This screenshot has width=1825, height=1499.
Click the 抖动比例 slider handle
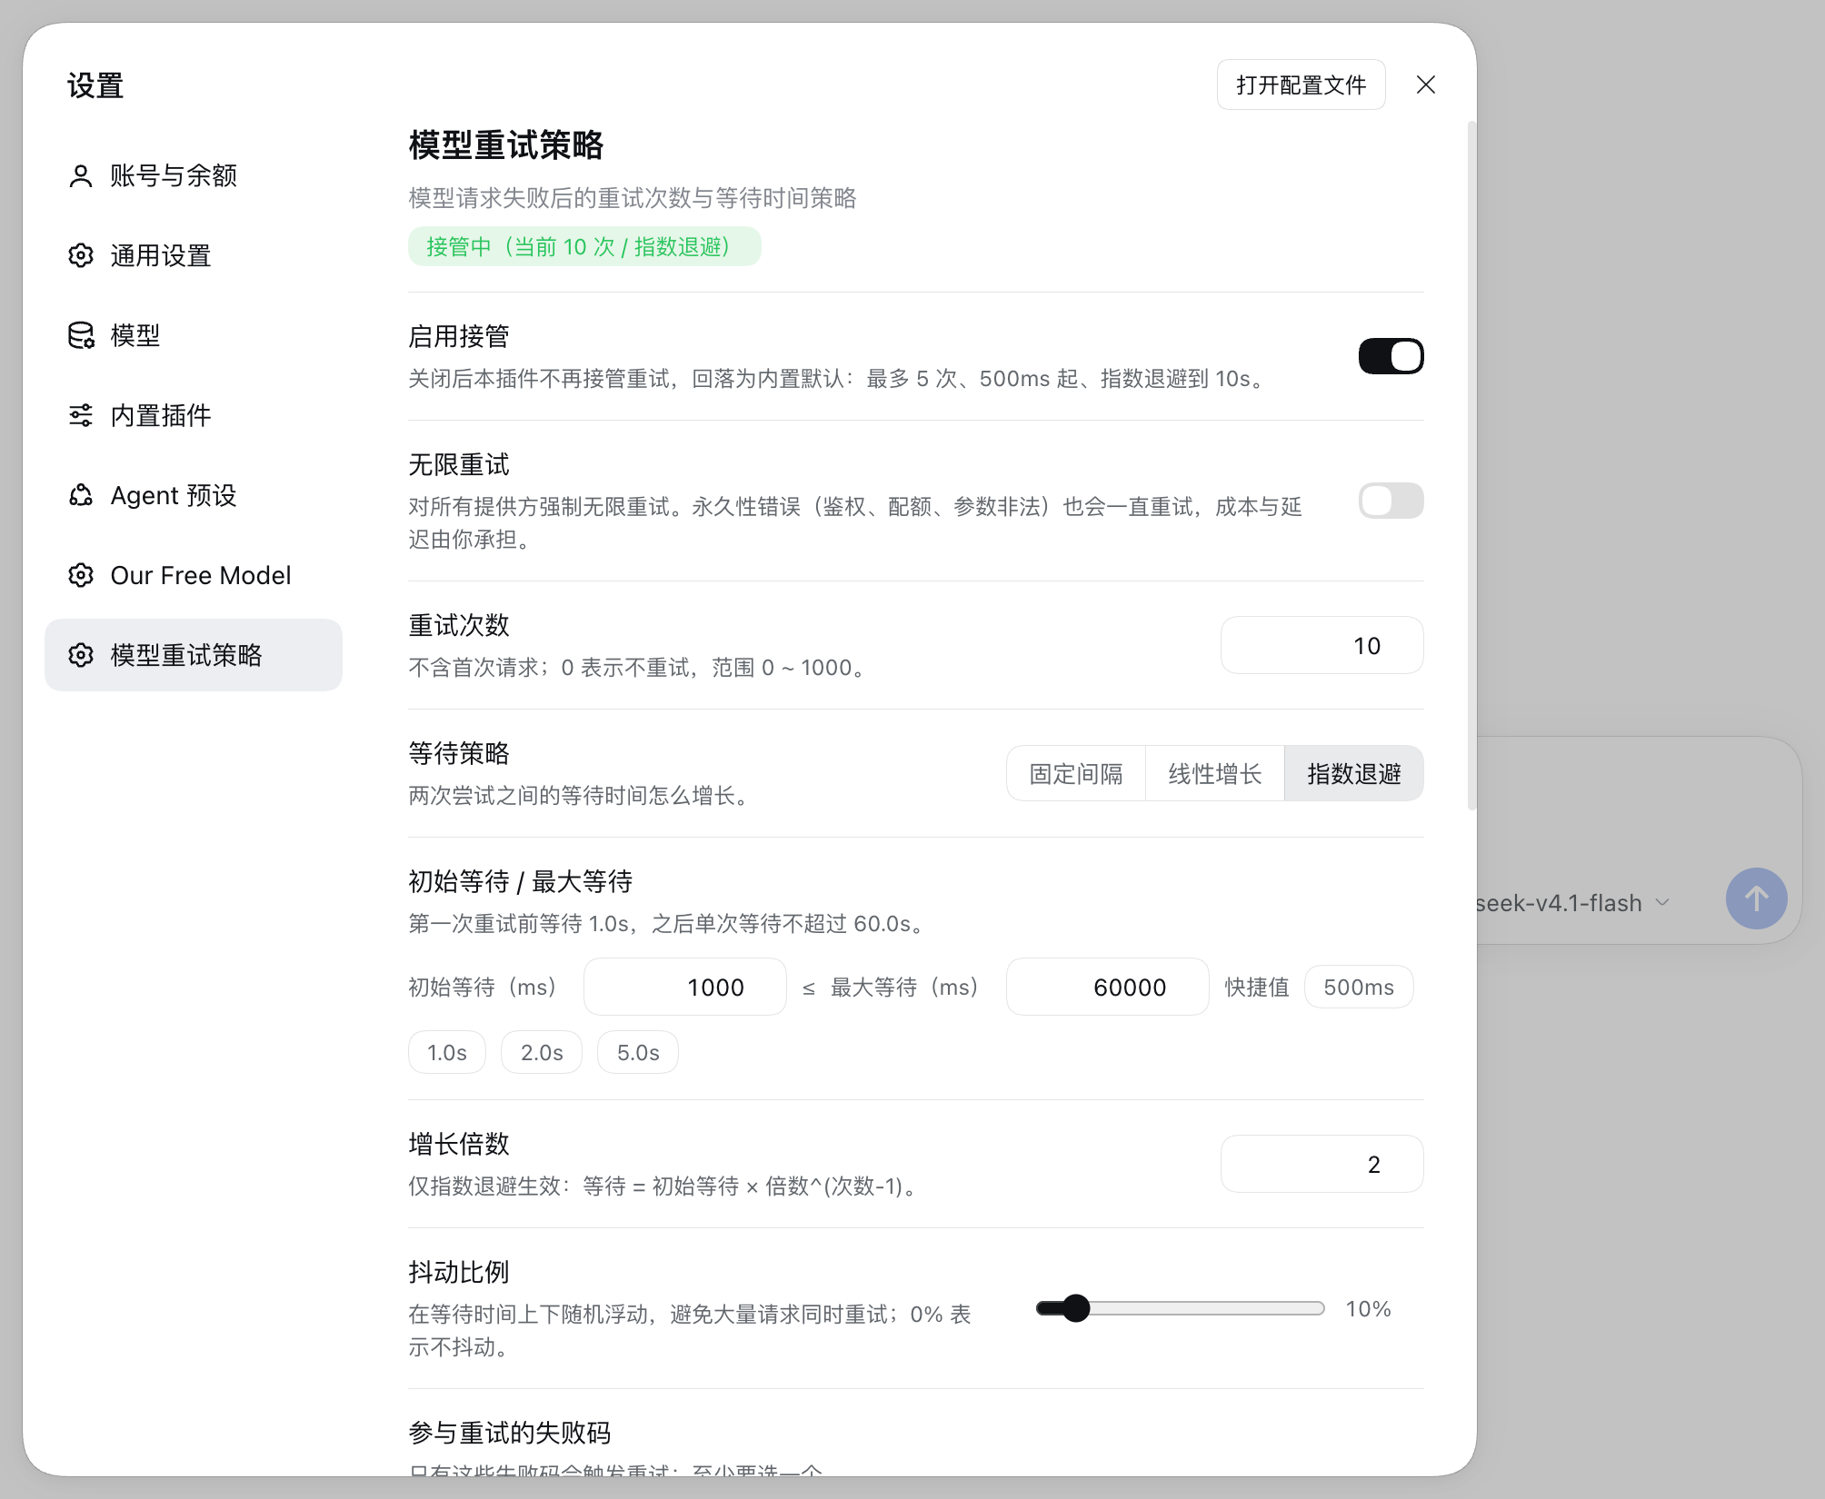click(1076, 1308)
